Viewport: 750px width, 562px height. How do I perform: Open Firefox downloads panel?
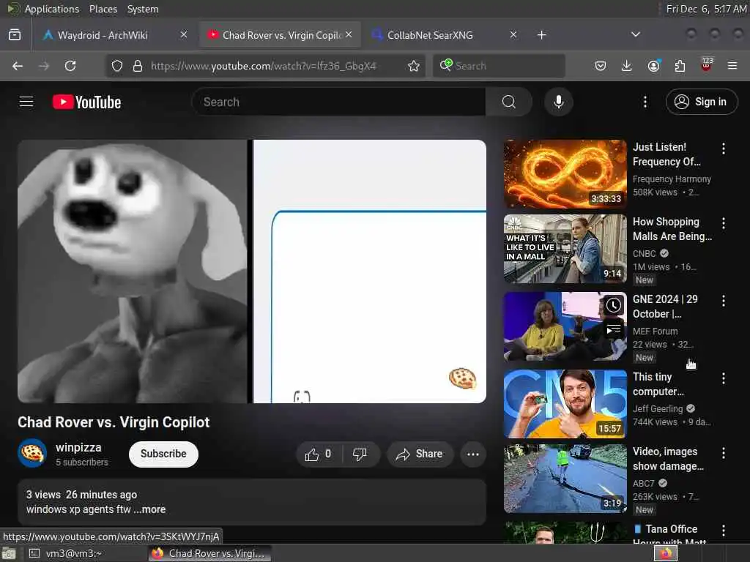(627, 66)
